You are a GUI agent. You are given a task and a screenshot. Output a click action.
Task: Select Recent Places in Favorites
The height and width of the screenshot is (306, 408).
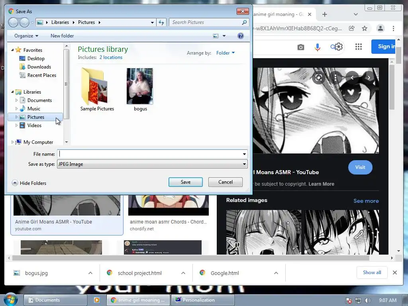pyautogui.click(x=41, y=75)
